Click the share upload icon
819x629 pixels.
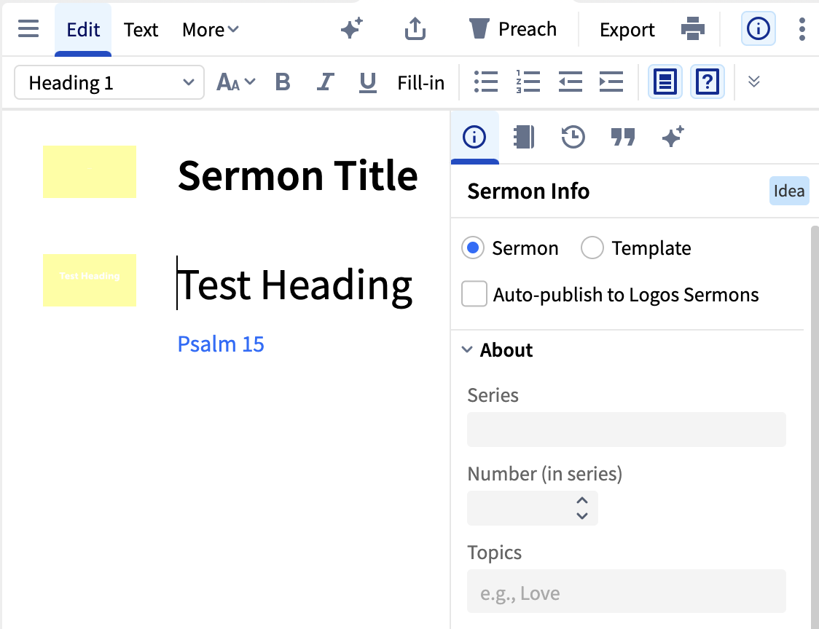tap(415, 29)
